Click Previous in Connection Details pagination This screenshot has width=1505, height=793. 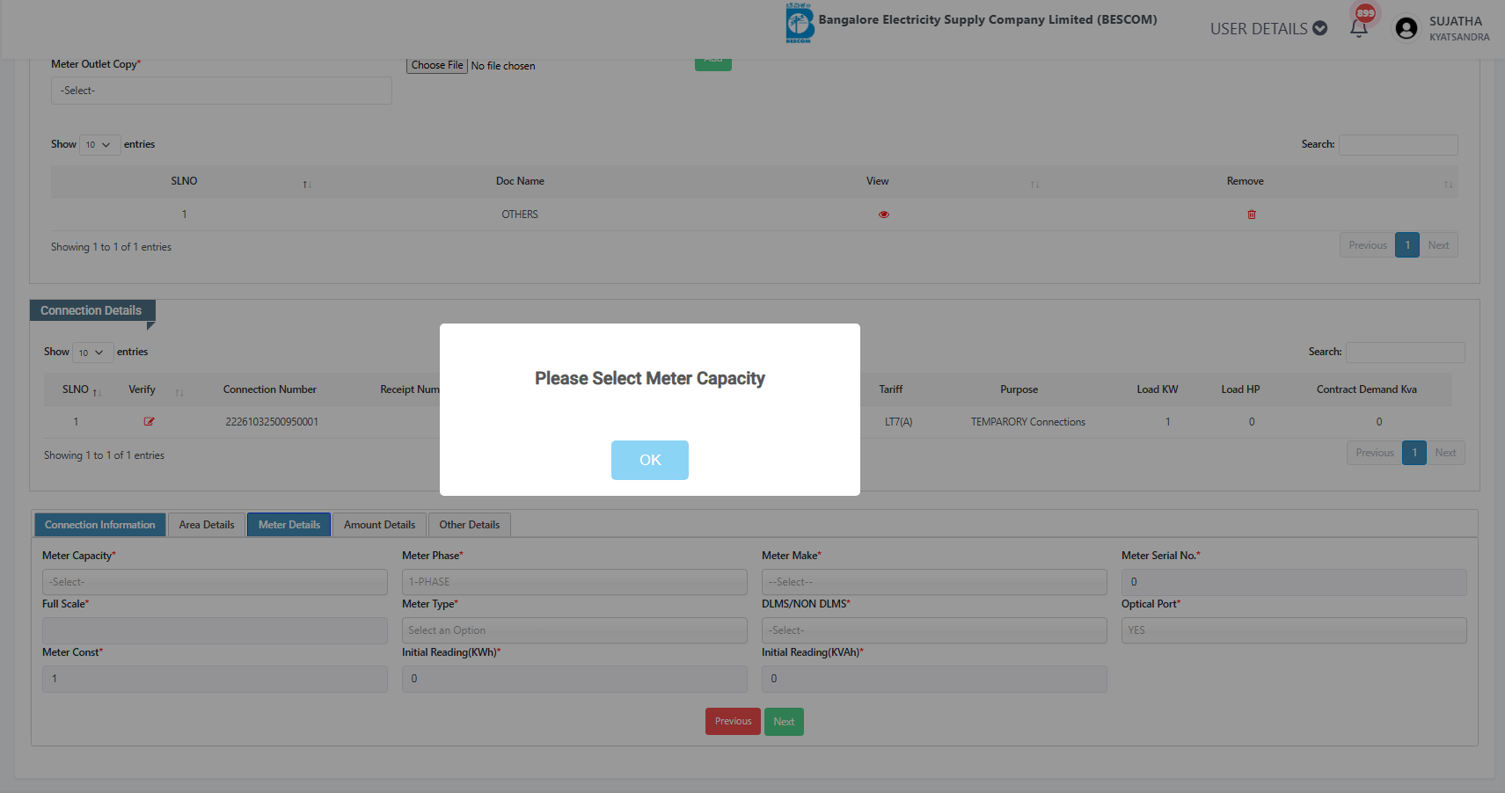point(1374,453)
